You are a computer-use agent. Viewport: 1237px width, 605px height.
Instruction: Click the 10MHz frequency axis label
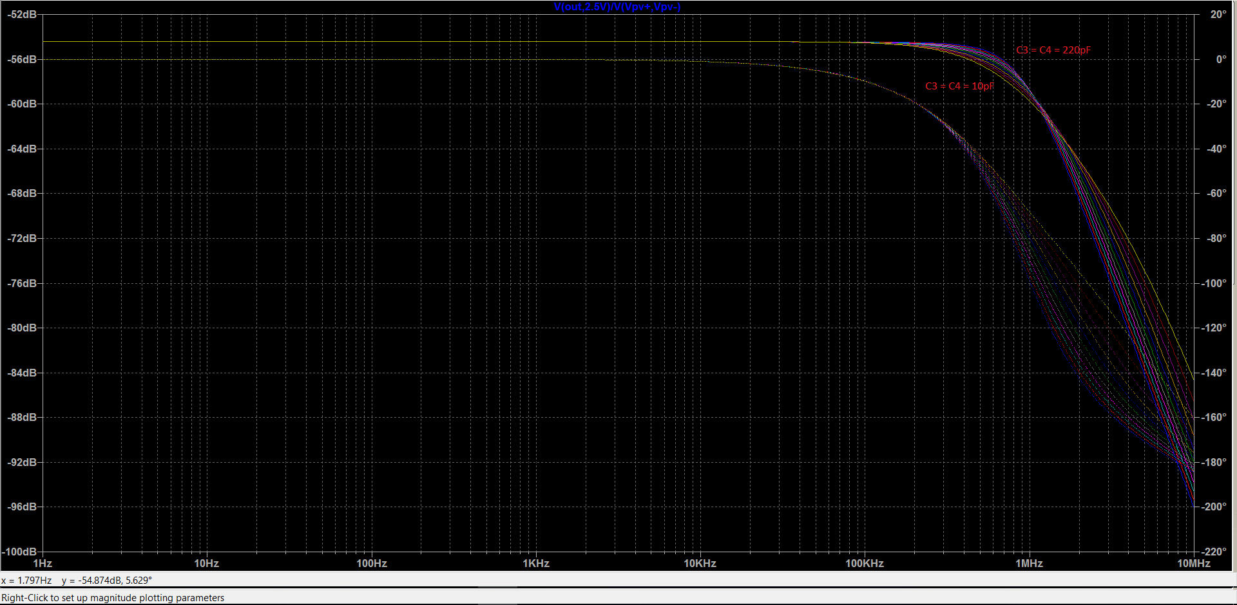pyautogui.click(x=1194, y=563)
